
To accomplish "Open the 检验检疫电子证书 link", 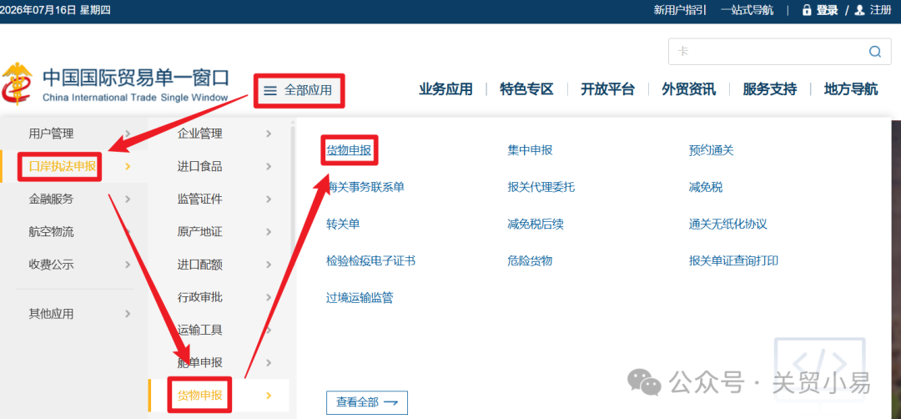I will 370,261.
